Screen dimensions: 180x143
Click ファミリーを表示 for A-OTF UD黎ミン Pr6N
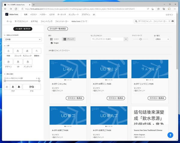point(116,98)
